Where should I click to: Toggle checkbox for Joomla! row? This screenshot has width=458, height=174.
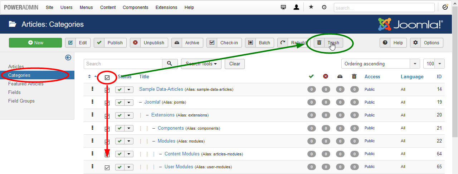[x=107, y=103]
